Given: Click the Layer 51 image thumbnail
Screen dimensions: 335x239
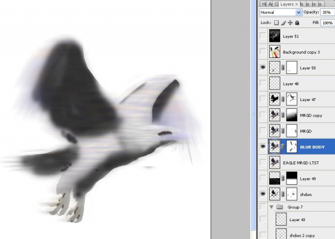Looking at the screenshot, I should click(x=275, y=36).
